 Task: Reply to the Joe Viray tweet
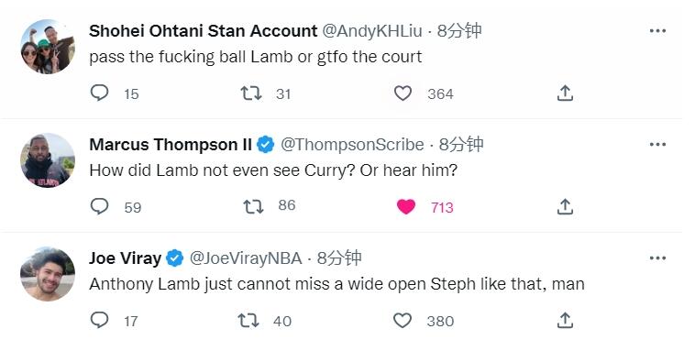click(x=99, y=320)
